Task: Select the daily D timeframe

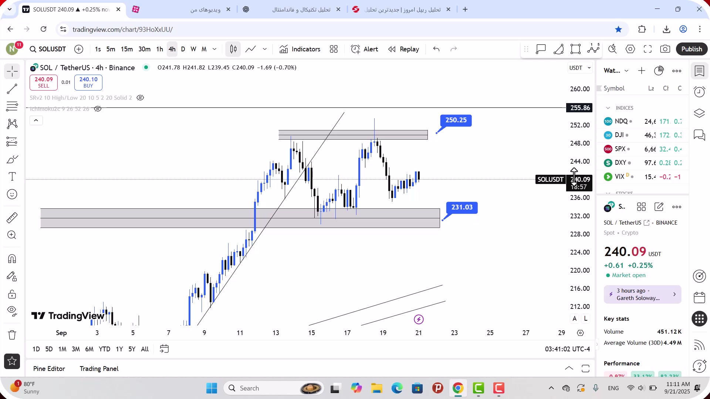Action: pyautogui.click(x=183, y=49)
